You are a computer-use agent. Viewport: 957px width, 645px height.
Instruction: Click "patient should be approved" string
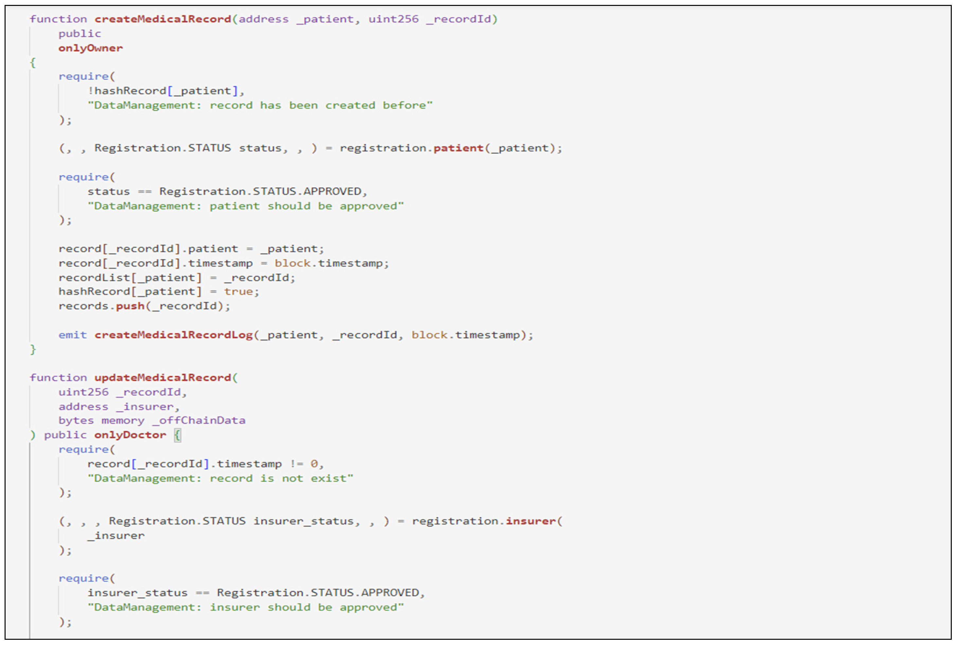245,206
